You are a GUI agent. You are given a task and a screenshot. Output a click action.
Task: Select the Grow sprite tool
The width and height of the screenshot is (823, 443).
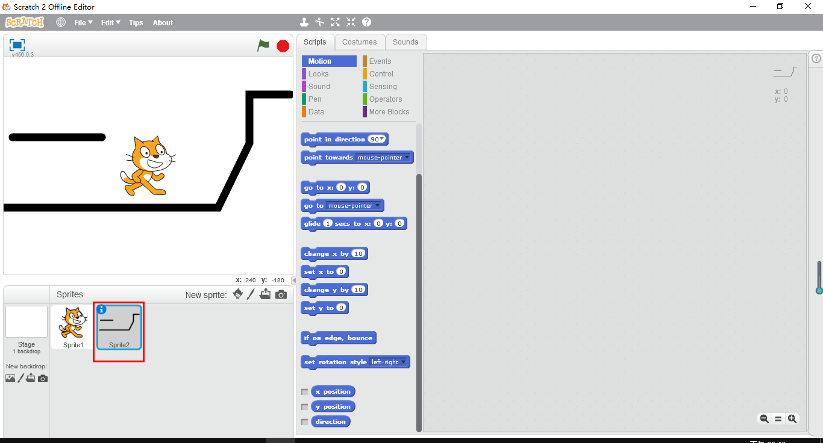pos(336,22)
